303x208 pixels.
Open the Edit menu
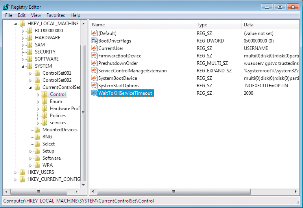click(x=22, y=15)
